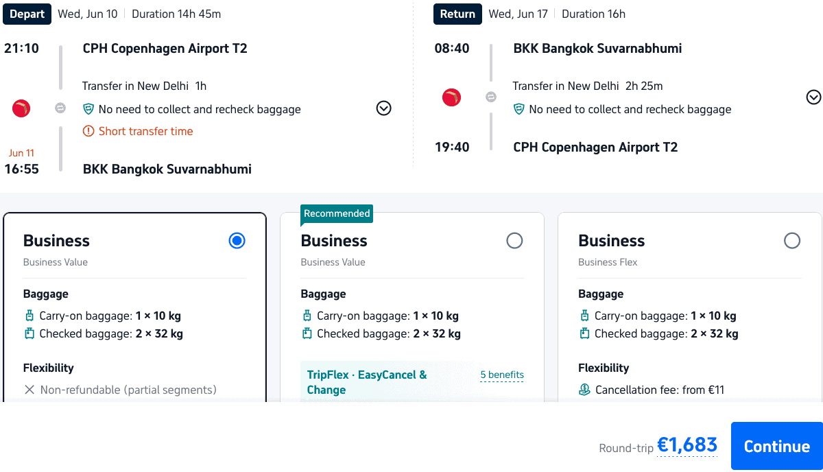Click the departure transfer swap icon
Viewport: 823px width, 472px height.
click(60, 108)
